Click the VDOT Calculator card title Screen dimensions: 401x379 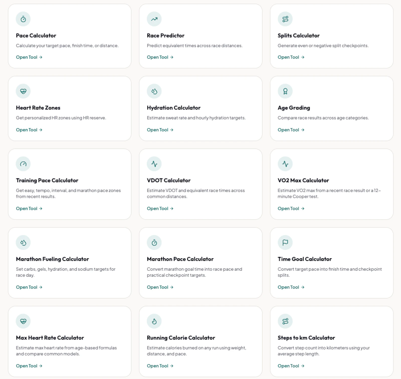coord(169,180)
